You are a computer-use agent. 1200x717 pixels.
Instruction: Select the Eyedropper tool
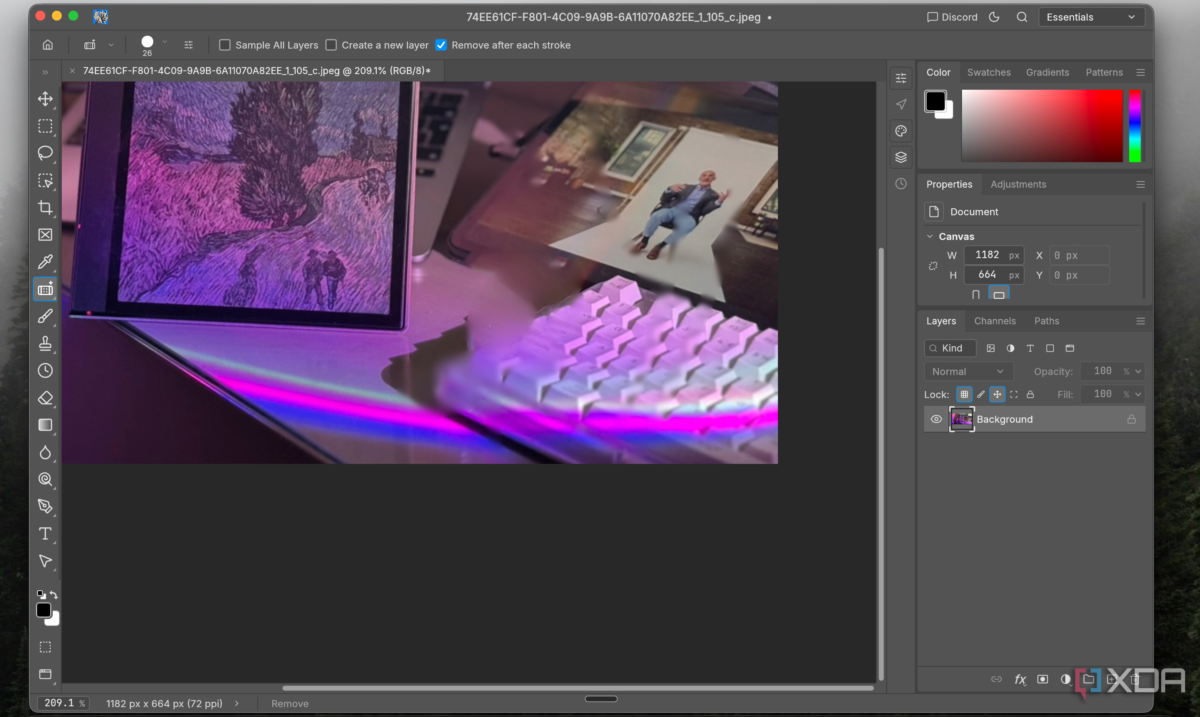[x=45, y=262]
